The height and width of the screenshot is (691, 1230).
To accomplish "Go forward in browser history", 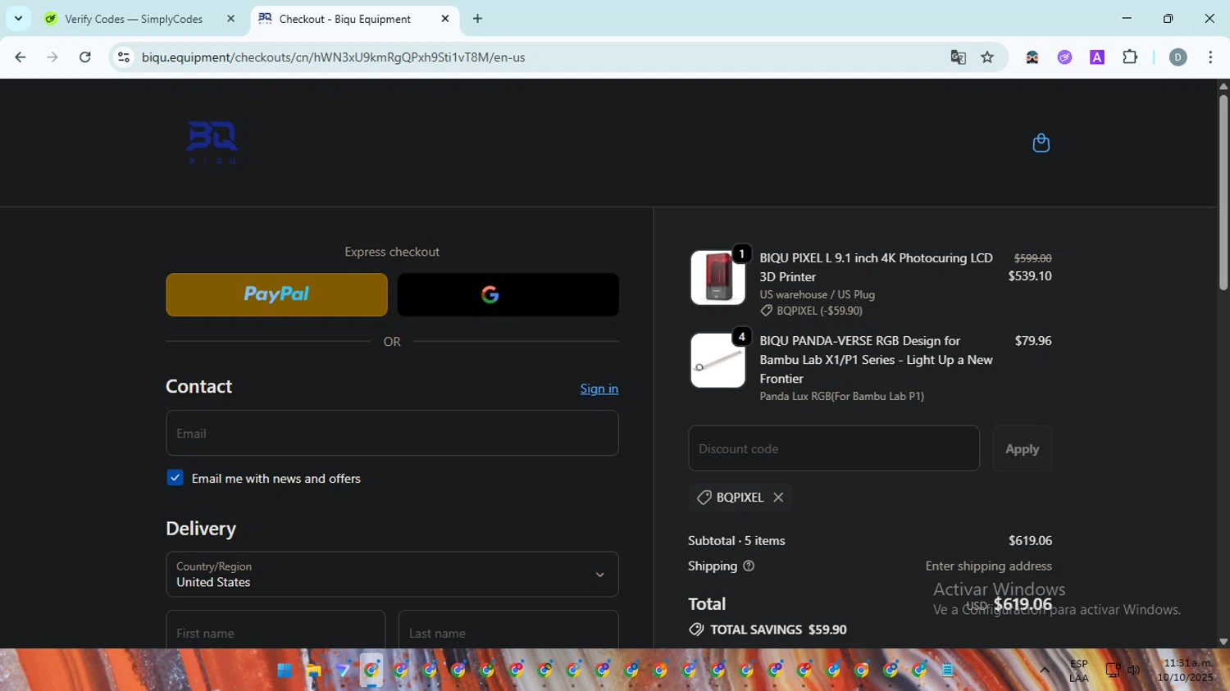I will [52, 57].
